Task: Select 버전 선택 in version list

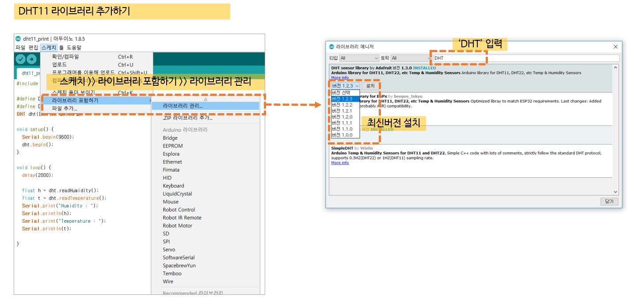Action: [345, 93]
